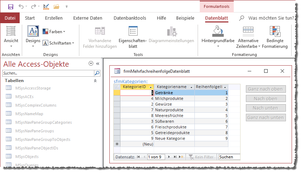Open the Kategoriename column filter dropdown

[x=191, y=87]
